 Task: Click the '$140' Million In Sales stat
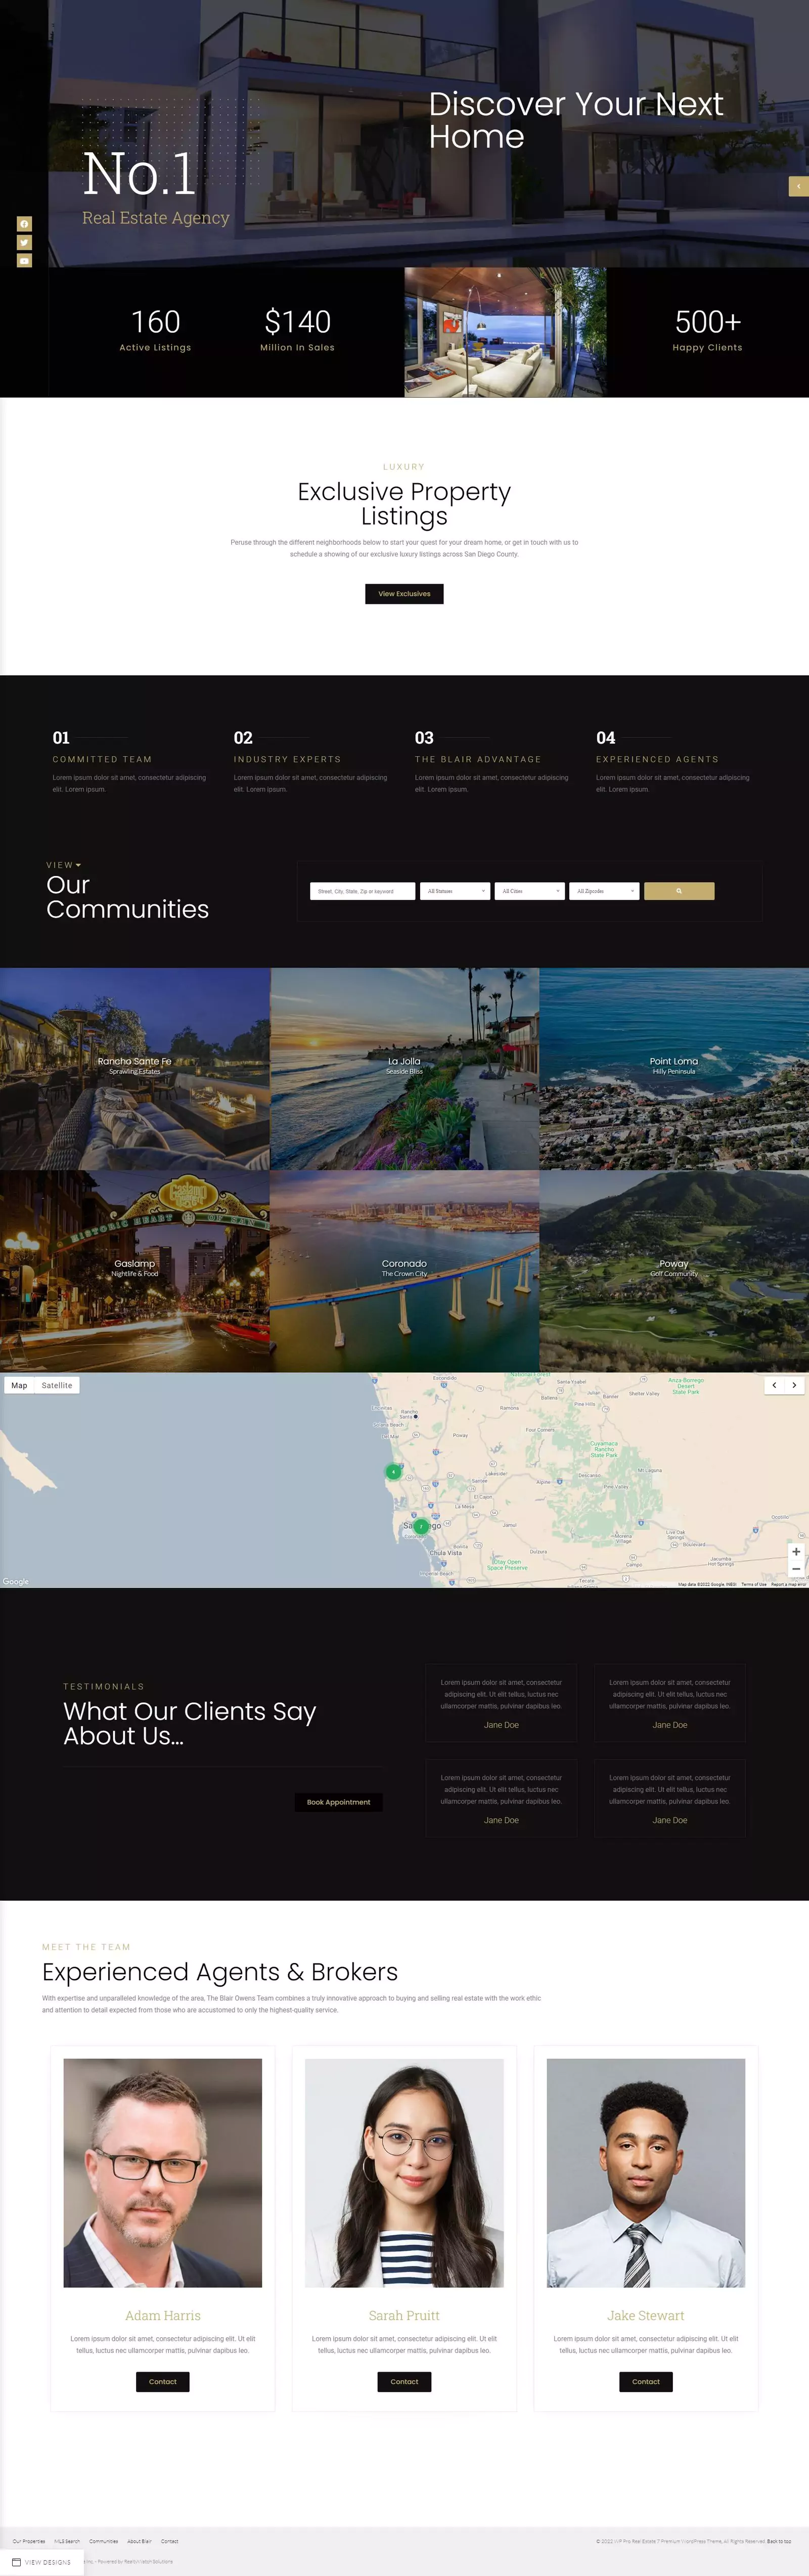[297, 322]
